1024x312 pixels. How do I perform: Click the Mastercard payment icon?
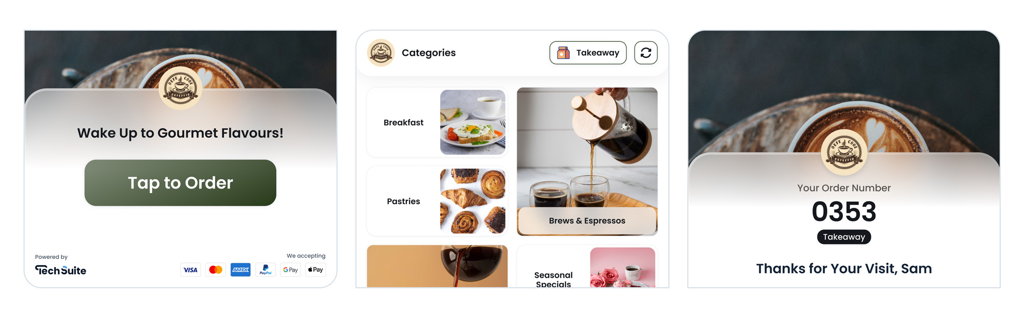tap(216, 270)
